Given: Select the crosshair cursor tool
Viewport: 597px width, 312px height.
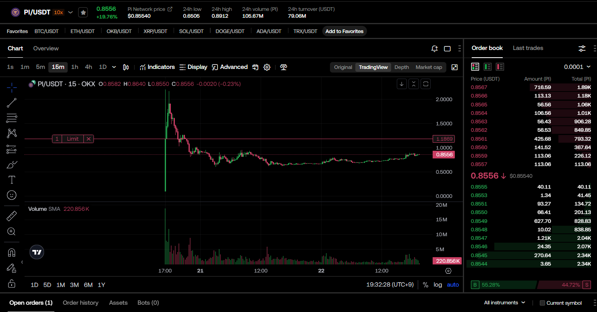Looking at the screenshot, I should [12, 87].
